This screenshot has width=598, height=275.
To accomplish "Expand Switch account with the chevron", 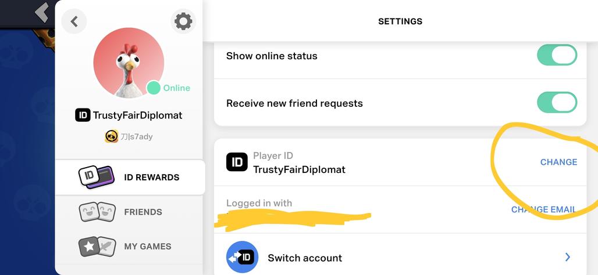I will click(x=568, y=257).
